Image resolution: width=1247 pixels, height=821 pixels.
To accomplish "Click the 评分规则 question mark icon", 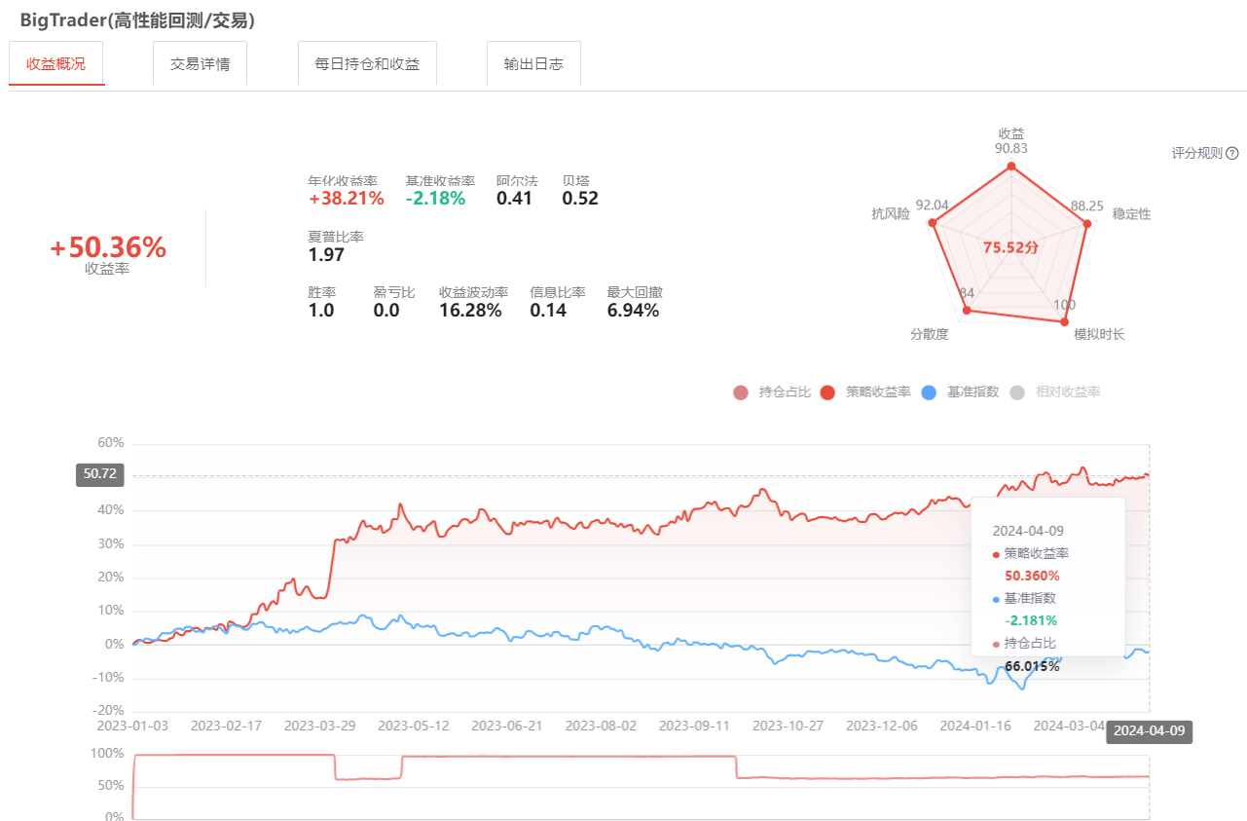I will pyautogui.click(x=1232, y=153).
